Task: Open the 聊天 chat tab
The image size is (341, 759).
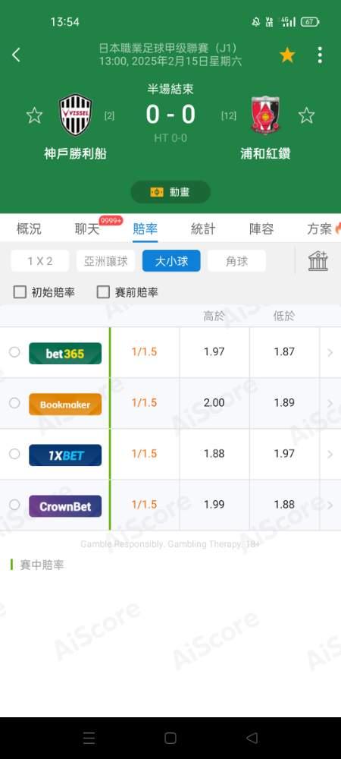Action: tap(87, 229)
